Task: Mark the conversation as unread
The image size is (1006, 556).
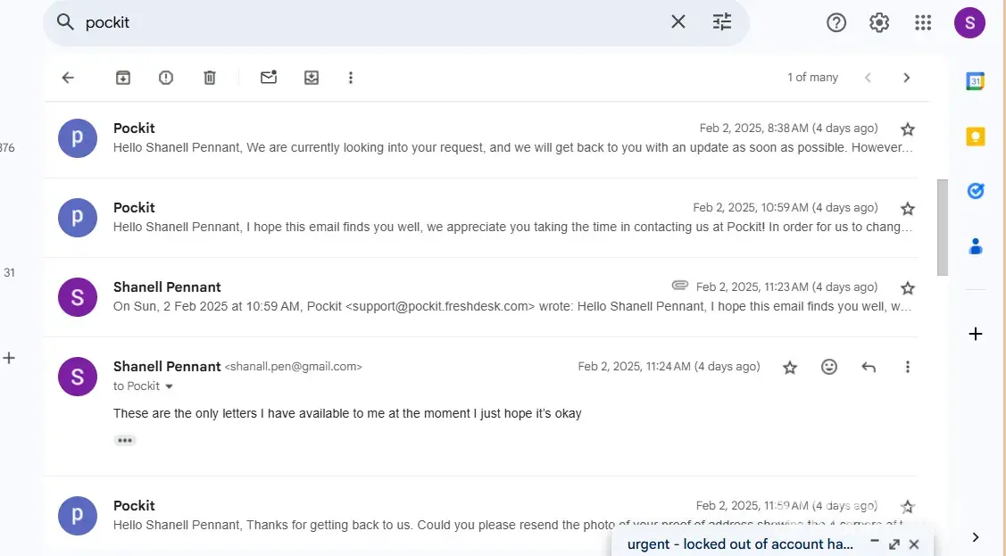Action: [269, 78]
